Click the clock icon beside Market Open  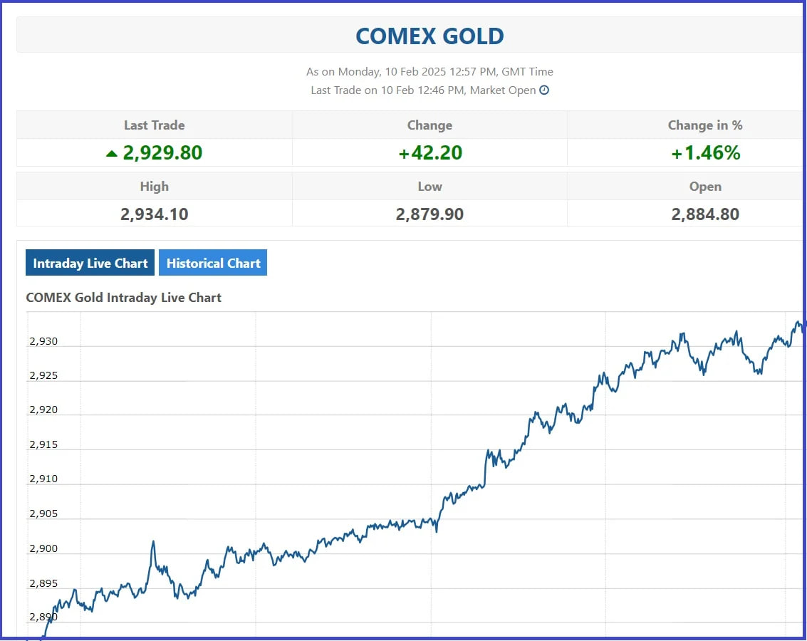tap(544, 90)
